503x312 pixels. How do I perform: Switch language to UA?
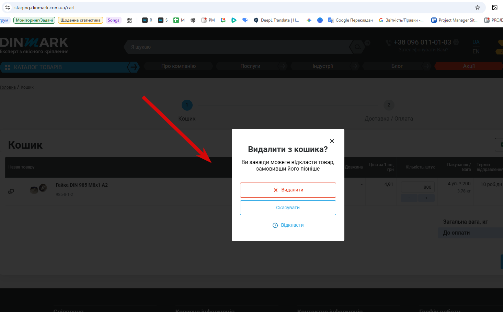coord(476,42)
